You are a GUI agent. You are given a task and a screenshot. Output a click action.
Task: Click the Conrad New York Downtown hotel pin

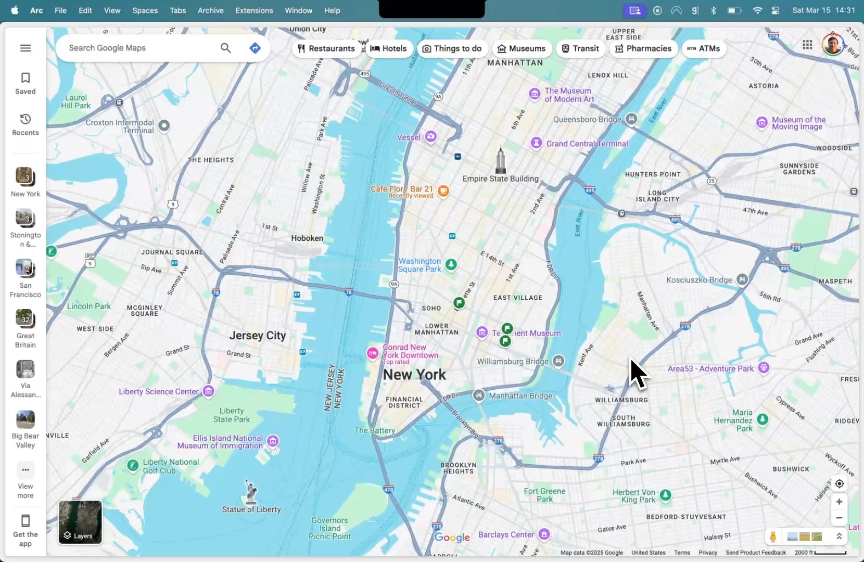(373, 353)
